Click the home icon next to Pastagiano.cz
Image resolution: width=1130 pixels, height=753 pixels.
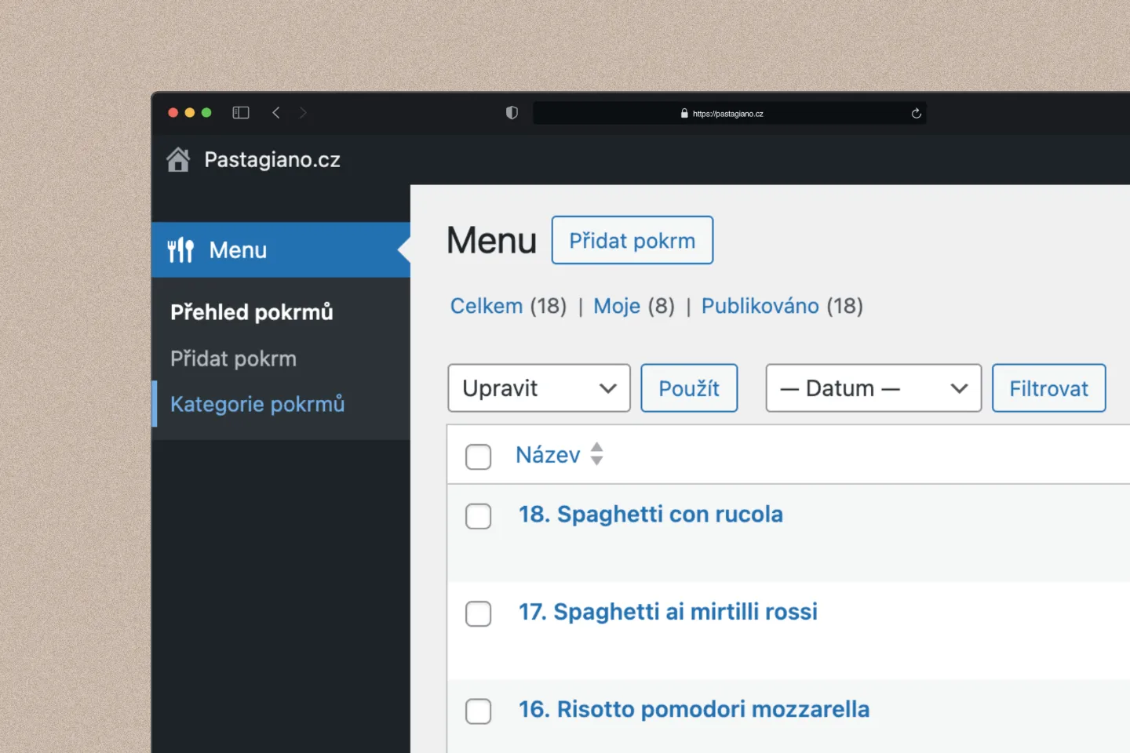(178, 160)
